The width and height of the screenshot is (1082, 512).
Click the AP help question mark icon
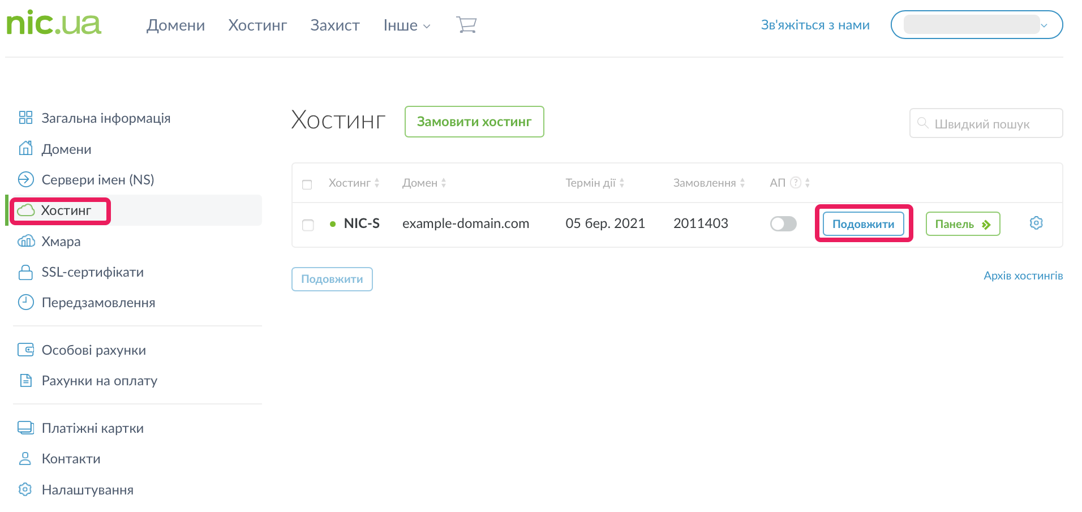pyautogui.click(x=795, y=183)
